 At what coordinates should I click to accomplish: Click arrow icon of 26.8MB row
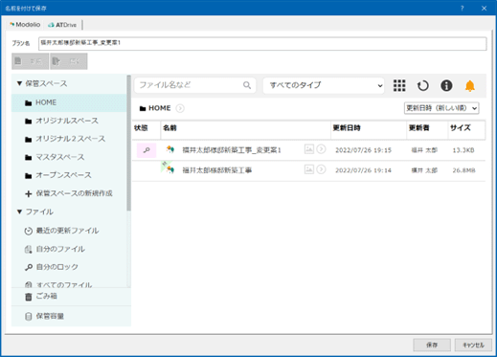321,169
